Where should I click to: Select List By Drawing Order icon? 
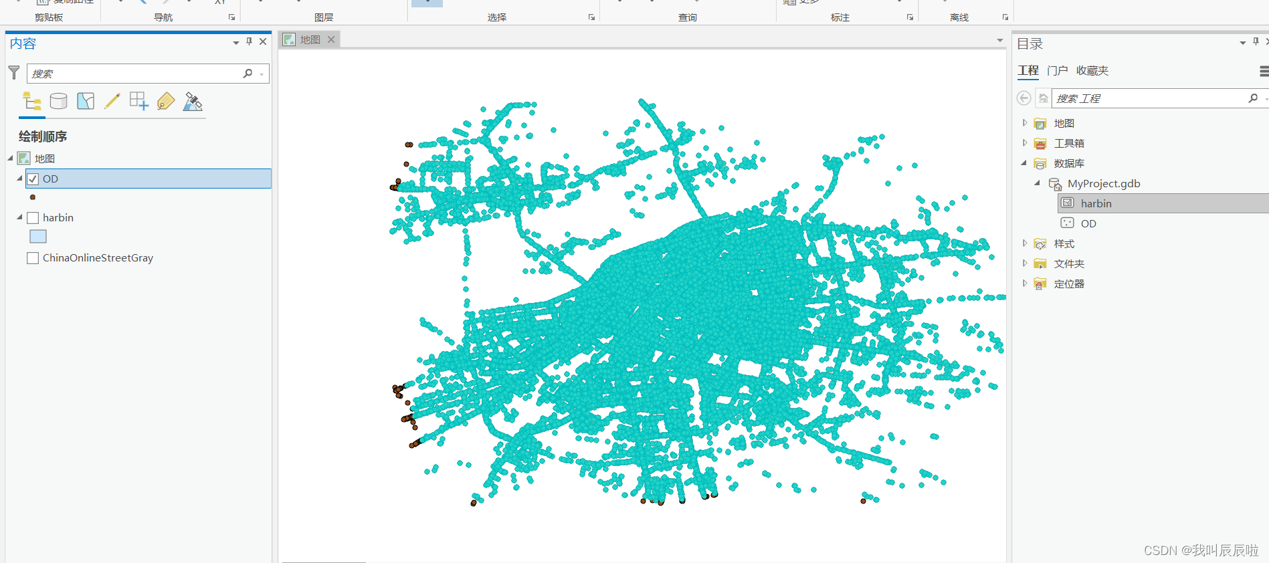[x=32, y=101]
